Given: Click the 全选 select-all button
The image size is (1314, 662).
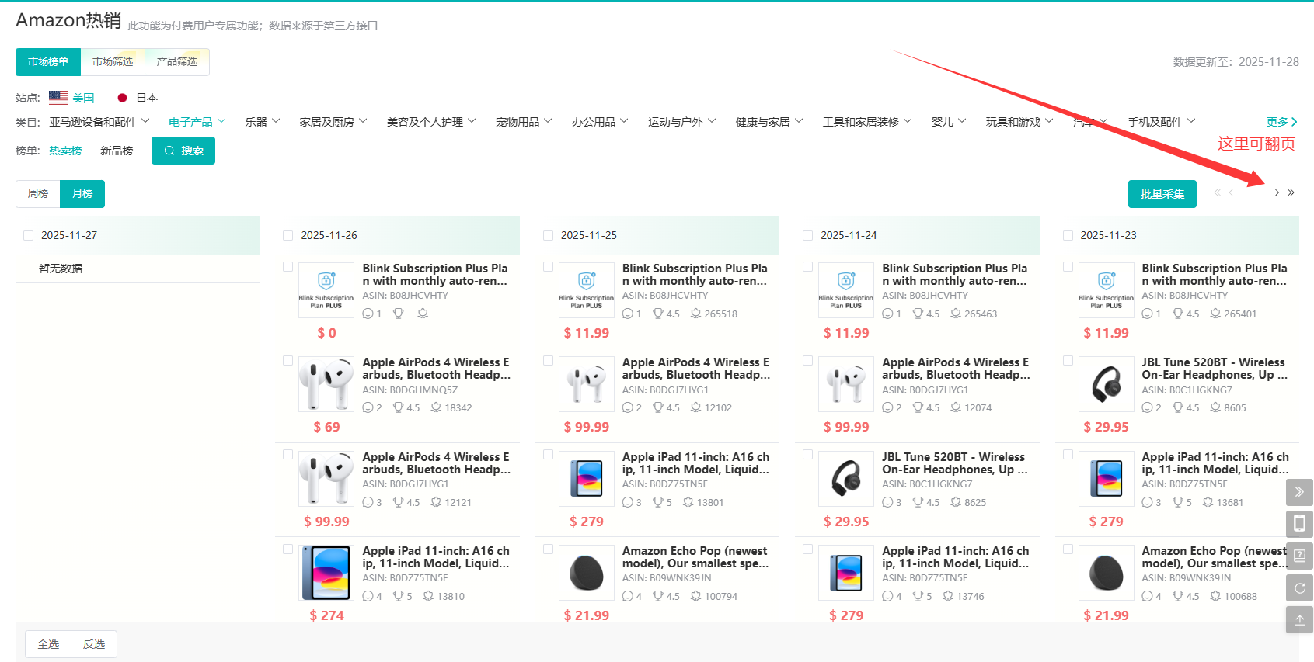Looking at the screenshot, I should [x=48, y=644].
